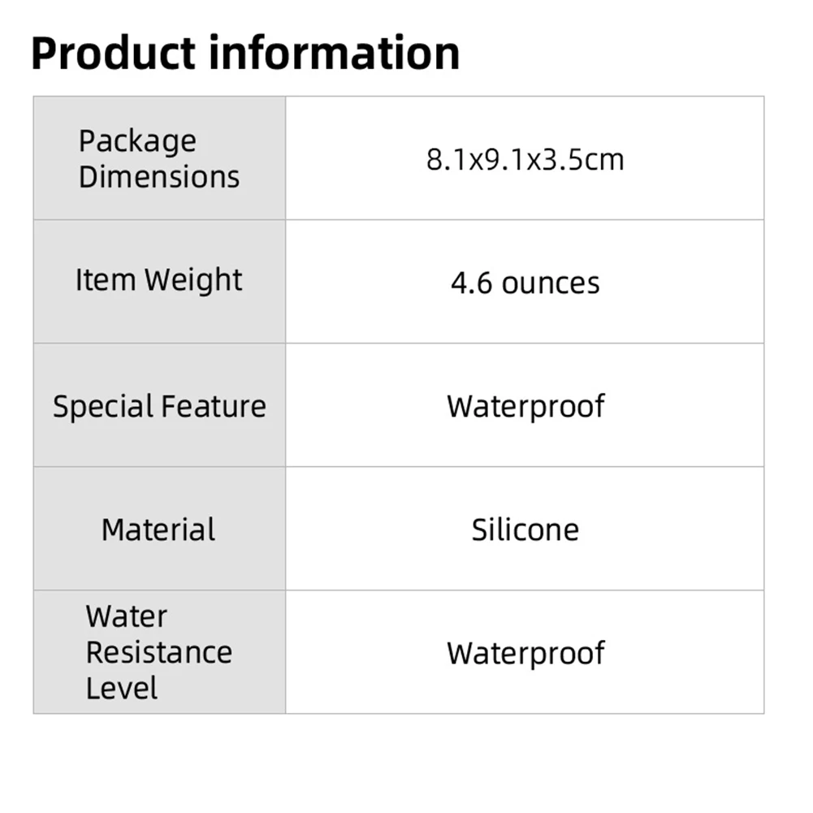The height and width of the screenshot is (813, 813).
Task: Click the word "Special" in the third row
Action: coord(103,407)
